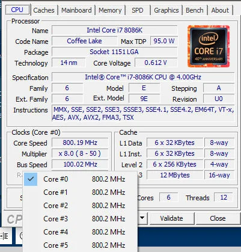Open the dropdown arrow next to Validate
The height and width of the screenshot is (252, 241).
(142, 218)
